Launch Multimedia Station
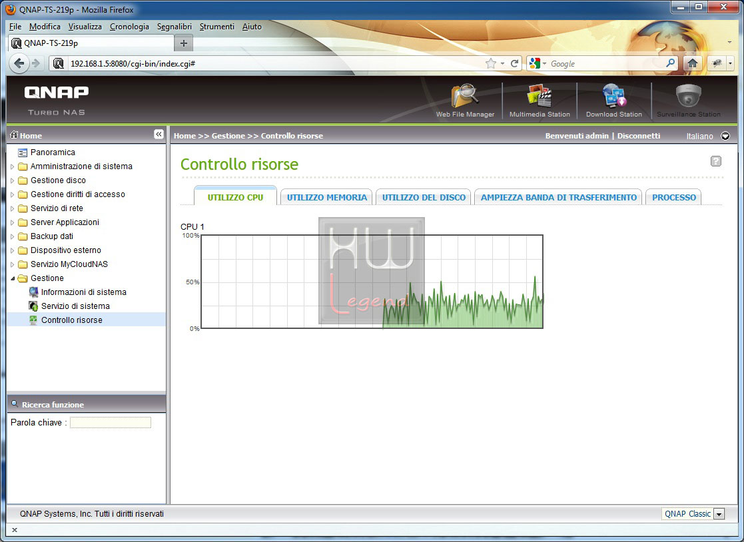The image size is (744, 542). coord(540,100)
